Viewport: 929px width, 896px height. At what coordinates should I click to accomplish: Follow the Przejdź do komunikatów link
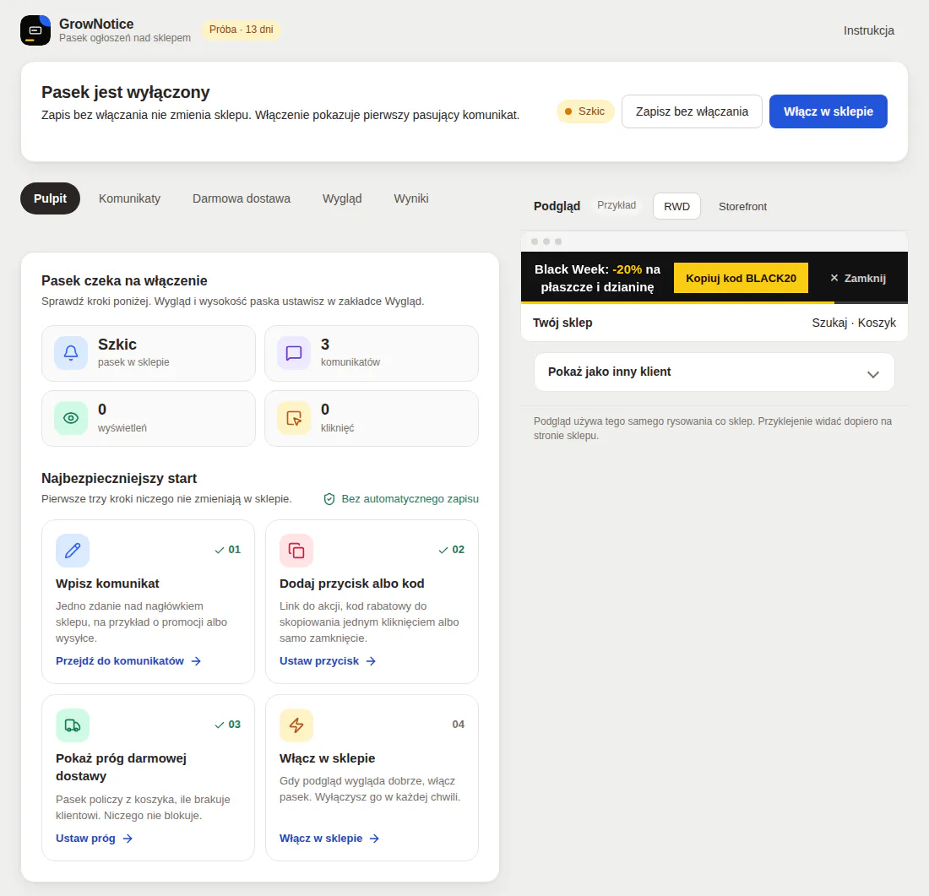128,661
